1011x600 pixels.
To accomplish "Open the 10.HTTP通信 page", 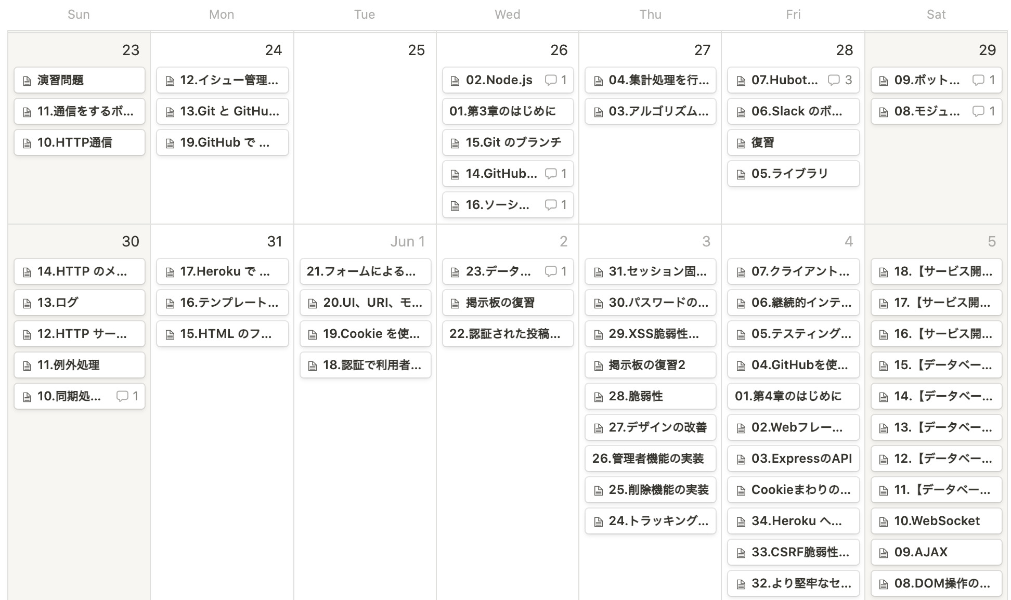I will click(80, 142).
